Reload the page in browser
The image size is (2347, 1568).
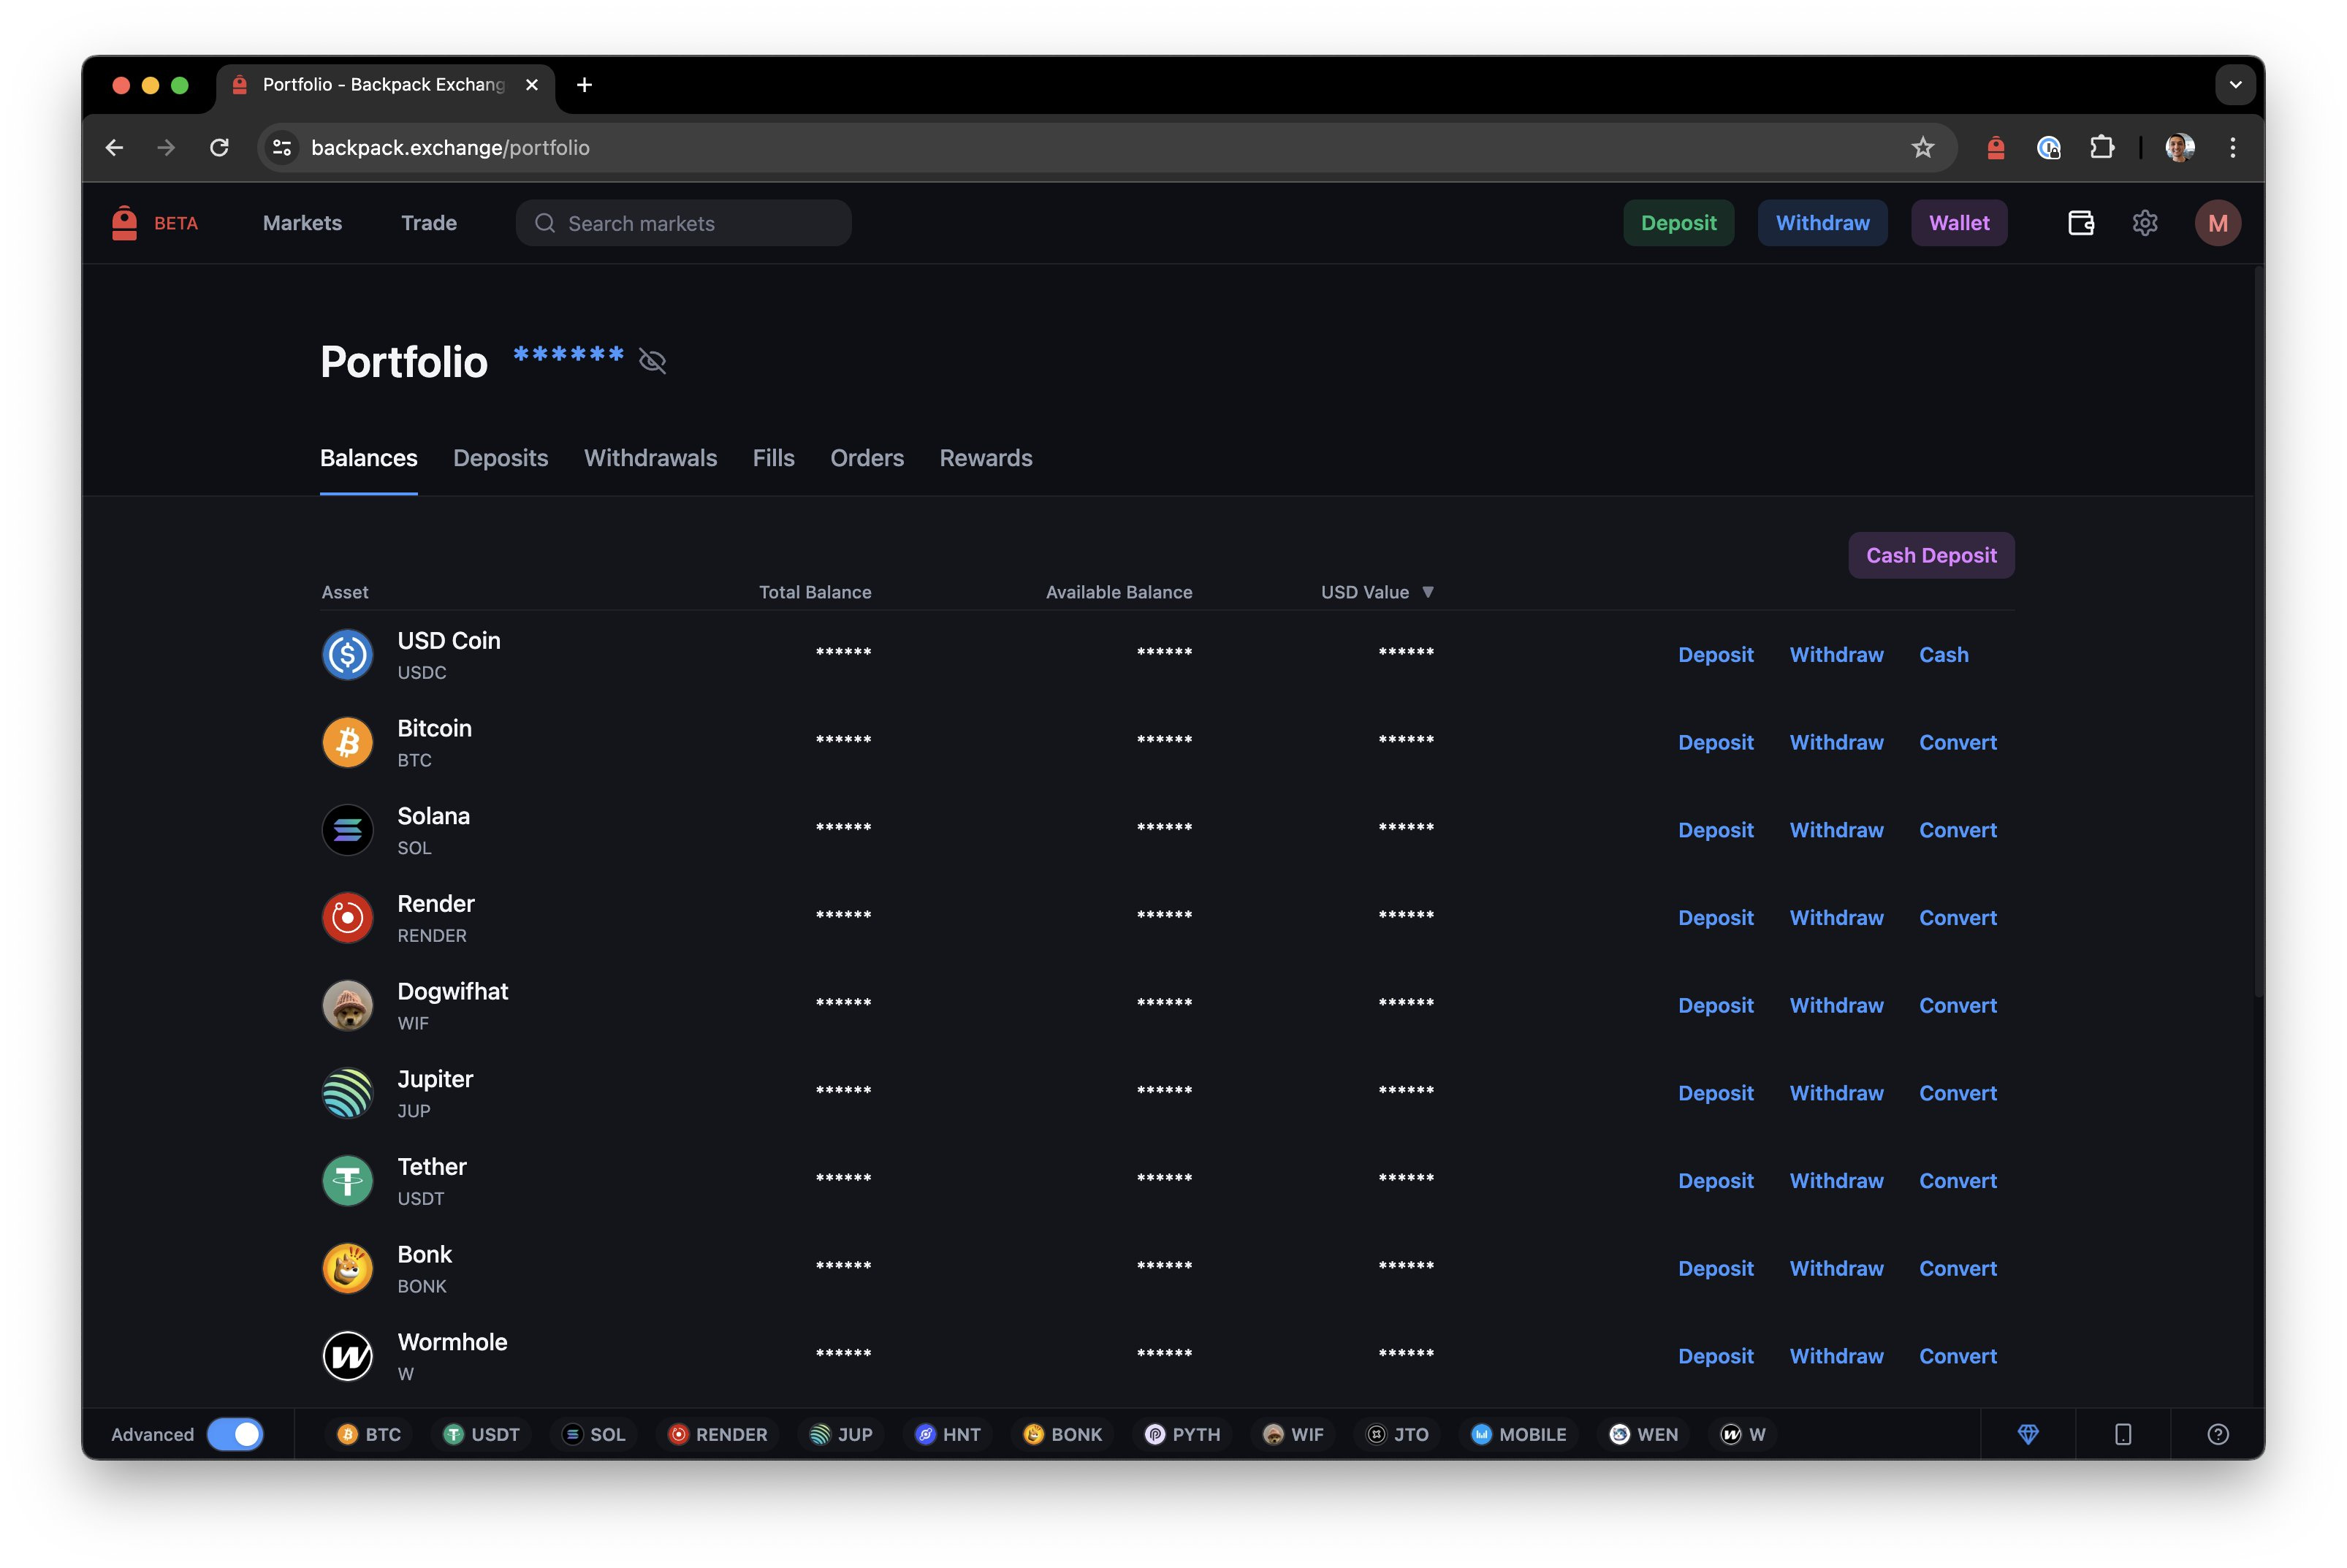pos(219,148)
